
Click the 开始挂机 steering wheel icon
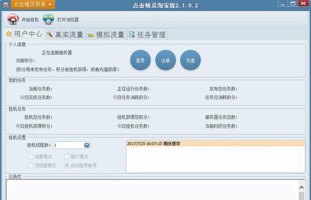(13, 20)
